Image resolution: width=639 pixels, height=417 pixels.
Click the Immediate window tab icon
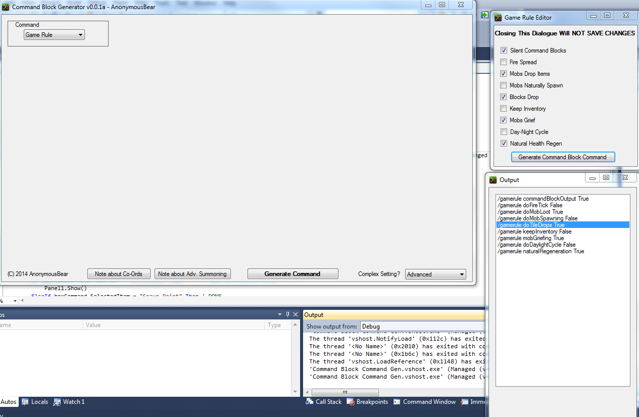coord(464,402)
